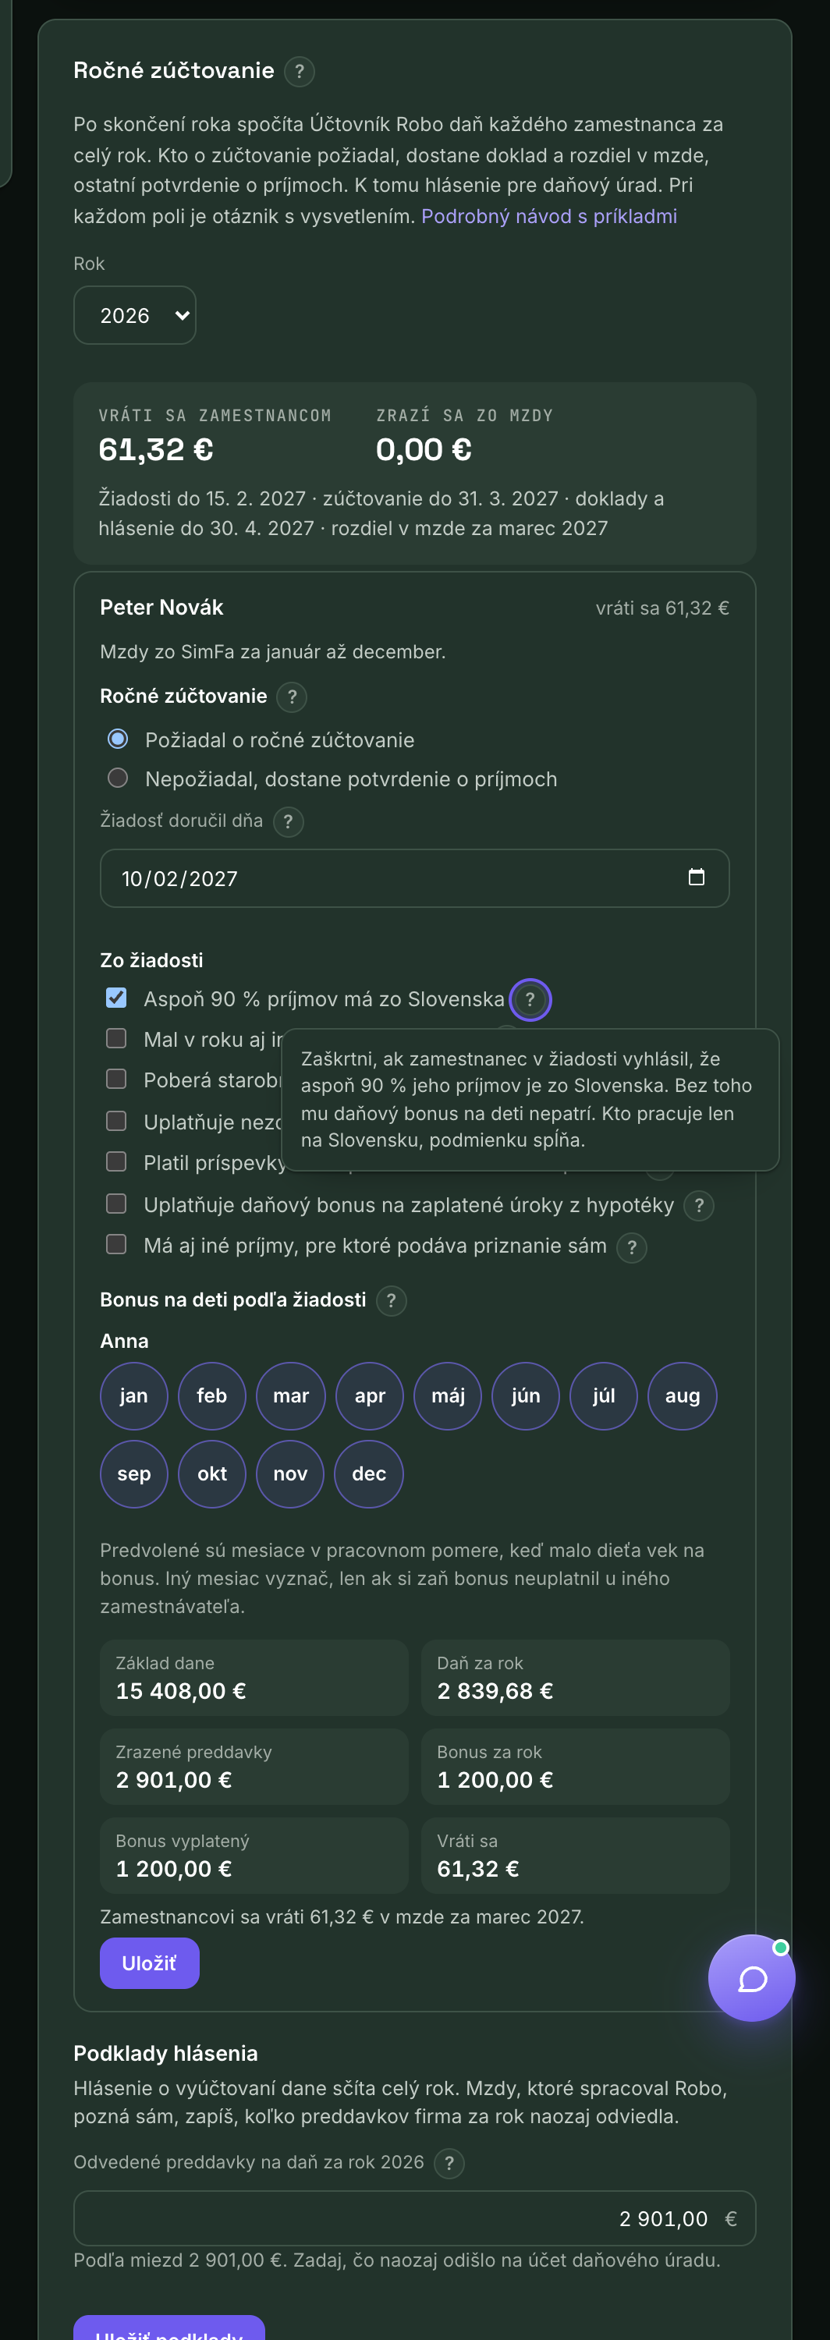
Task: Open the floating chat bubble icon
Action: tap(751, 1977)
